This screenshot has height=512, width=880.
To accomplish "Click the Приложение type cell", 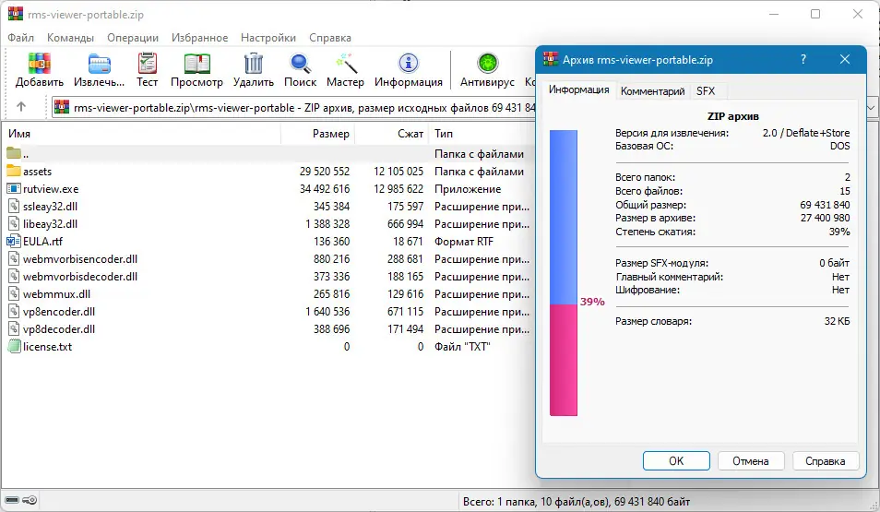I will (468, 188).
